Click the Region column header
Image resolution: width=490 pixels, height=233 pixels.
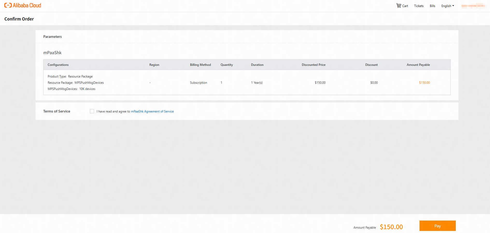click(x=154, y=65)
